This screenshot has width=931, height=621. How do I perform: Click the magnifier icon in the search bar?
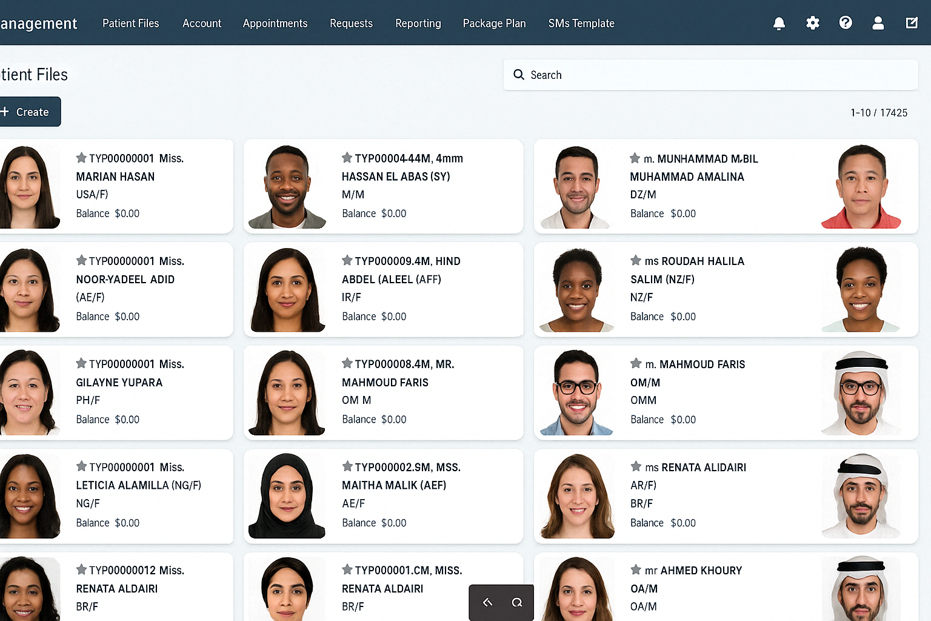pyautogui.click(x=519, y=75)
